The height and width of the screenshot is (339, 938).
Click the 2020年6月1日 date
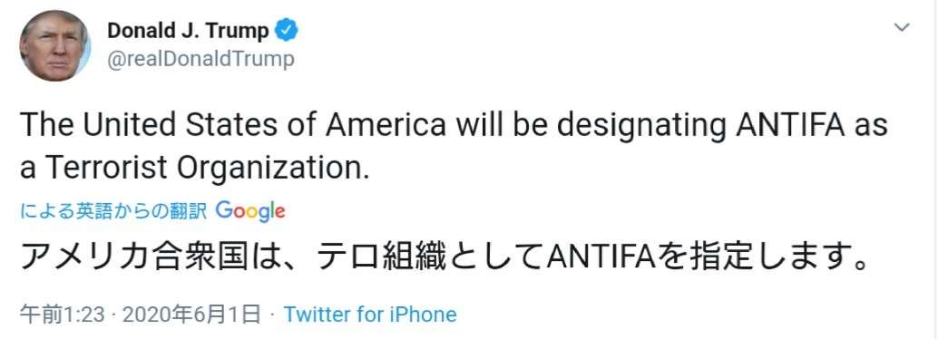(191, 315)
